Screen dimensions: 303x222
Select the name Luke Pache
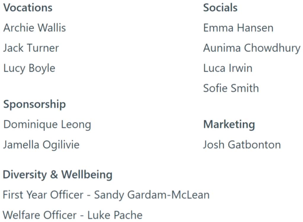(116, 215)
